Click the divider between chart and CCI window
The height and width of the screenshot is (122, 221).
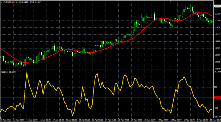tap(107, 70)
